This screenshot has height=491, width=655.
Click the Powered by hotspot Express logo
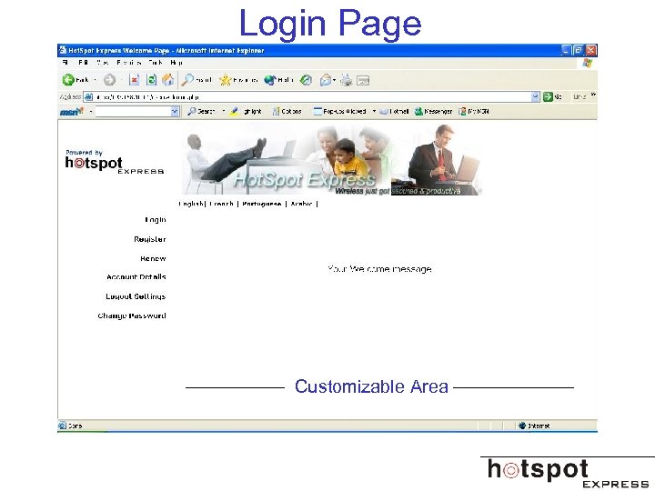pyautogui.click(x=115, y=162)
